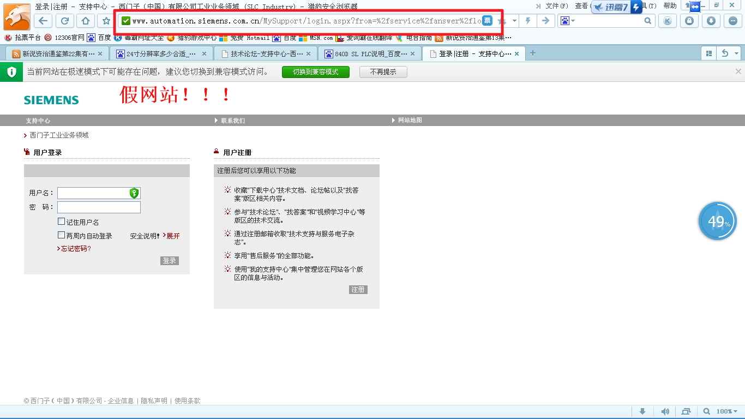Click the 切换到兼容模式 green button
This screenshot has height=419, width=745.
[316, 72]
